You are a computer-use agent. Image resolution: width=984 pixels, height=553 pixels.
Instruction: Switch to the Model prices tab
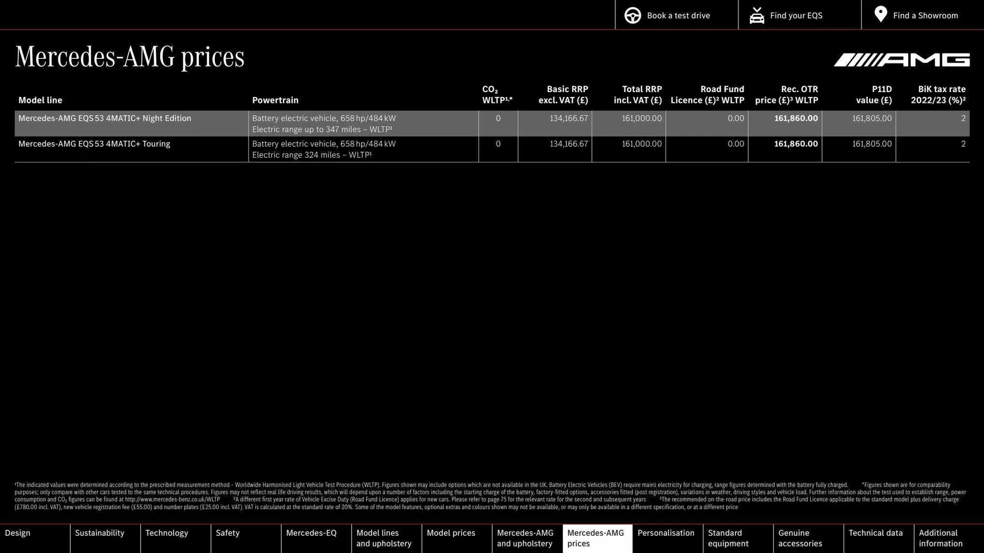point(451,533)
